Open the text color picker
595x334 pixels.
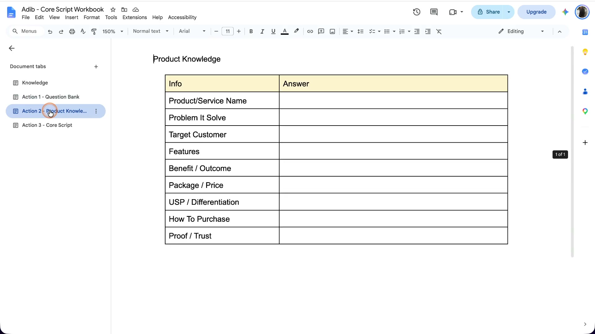(x=284, y=32)
